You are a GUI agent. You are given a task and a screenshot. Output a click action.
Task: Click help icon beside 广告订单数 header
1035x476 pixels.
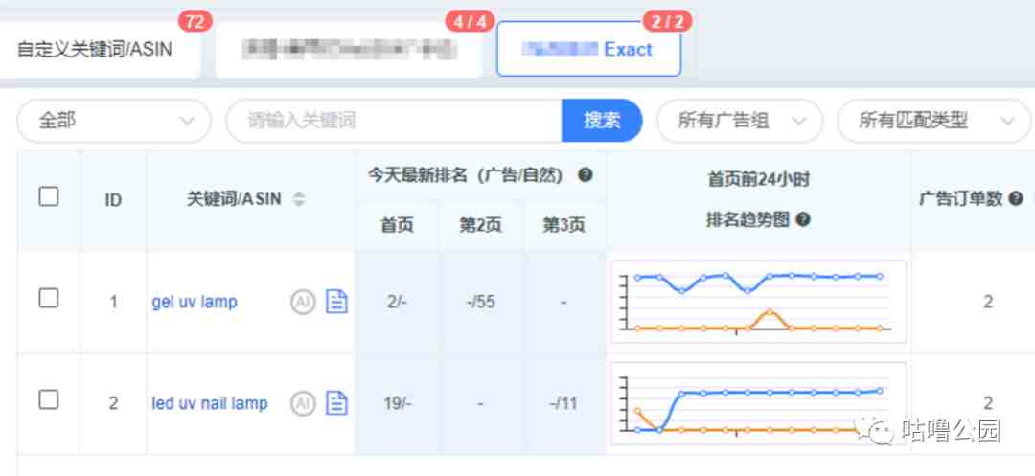coord(1017,198)
